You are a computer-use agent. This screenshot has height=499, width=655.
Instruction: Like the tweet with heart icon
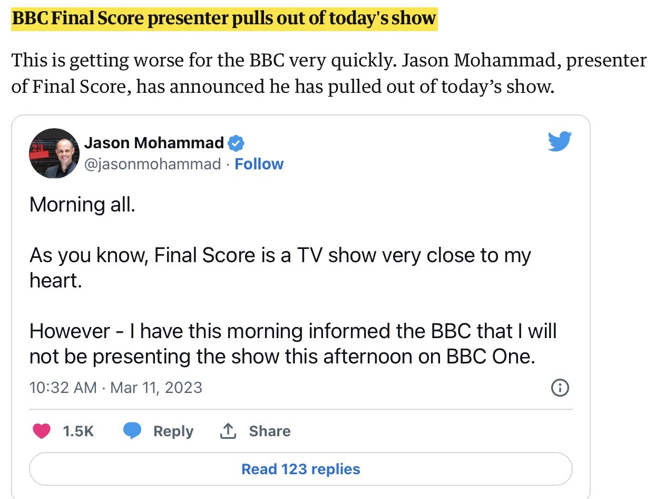click(x=42, y=431)
